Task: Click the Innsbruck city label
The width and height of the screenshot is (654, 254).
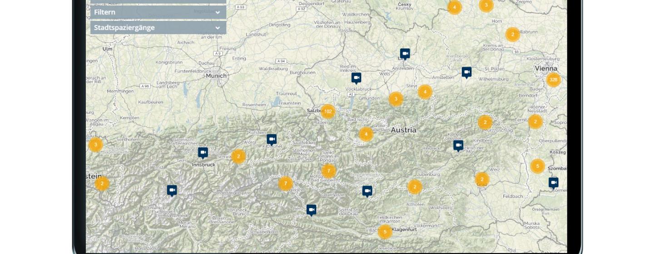Action: (203, 165)
